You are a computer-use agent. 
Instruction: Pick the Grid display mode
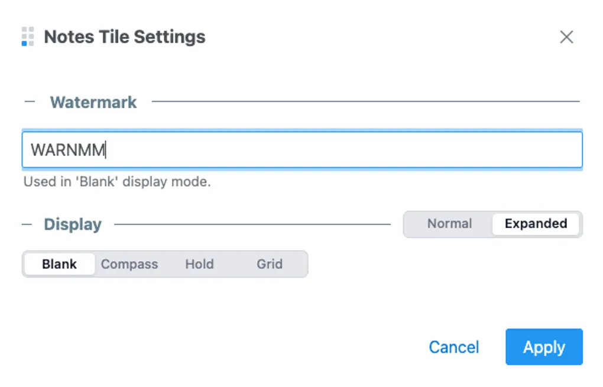coord(270,264)
